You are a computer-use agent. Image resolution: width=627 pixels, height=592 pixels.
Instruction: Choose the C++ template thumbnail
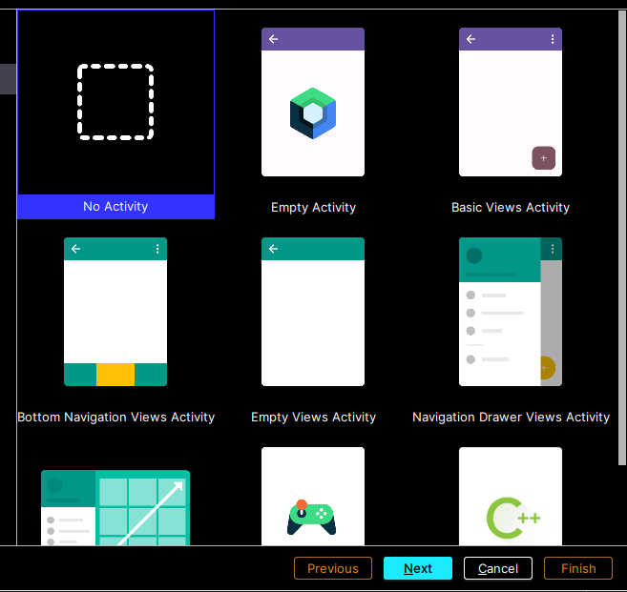point(511,496)
